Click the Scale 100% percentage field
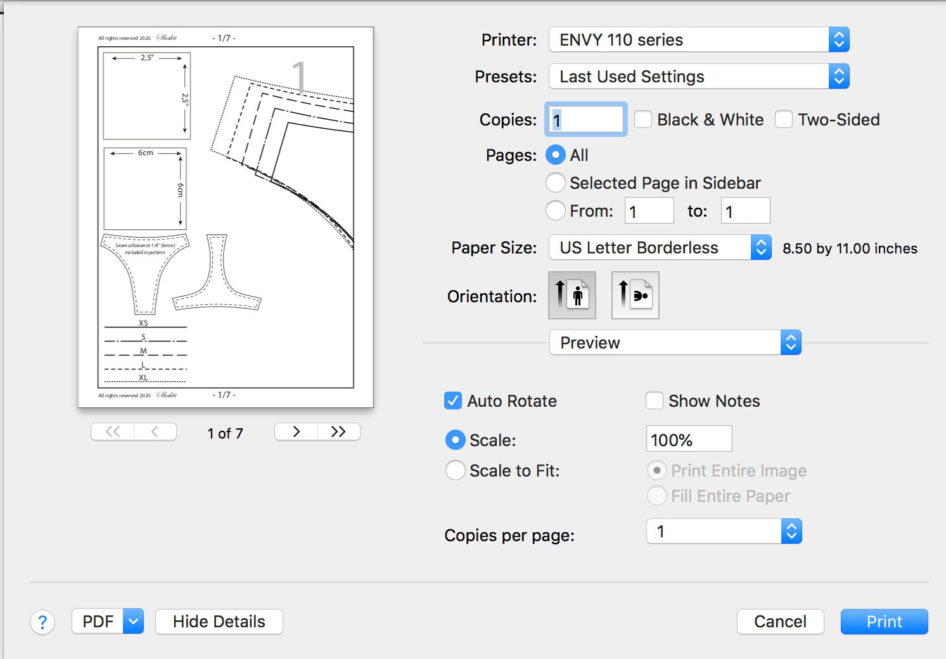Viewport: 946px width, 659px height. tap(689, 438)
